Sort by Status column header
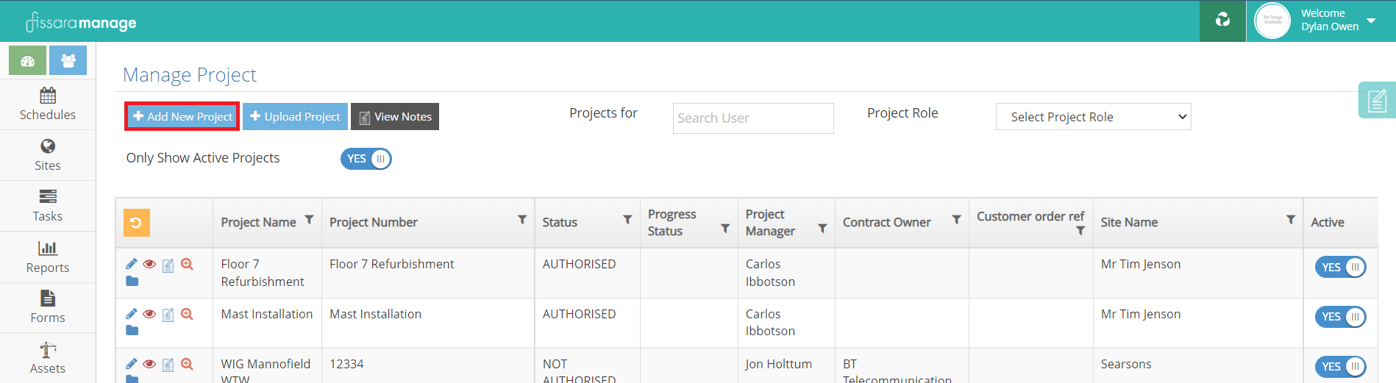1396x383 pixels. tap(560, 222)
